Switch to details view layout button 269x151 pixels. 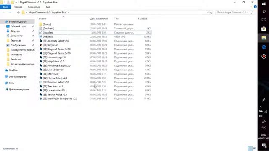[250, 148]
